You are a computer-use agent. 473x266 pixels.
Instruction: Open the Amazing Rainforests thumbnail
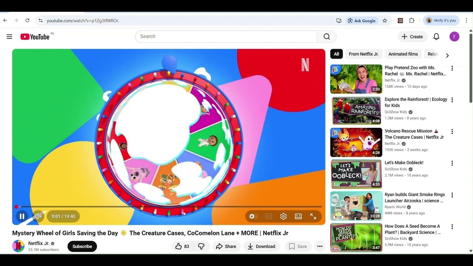tap(356, 111)
